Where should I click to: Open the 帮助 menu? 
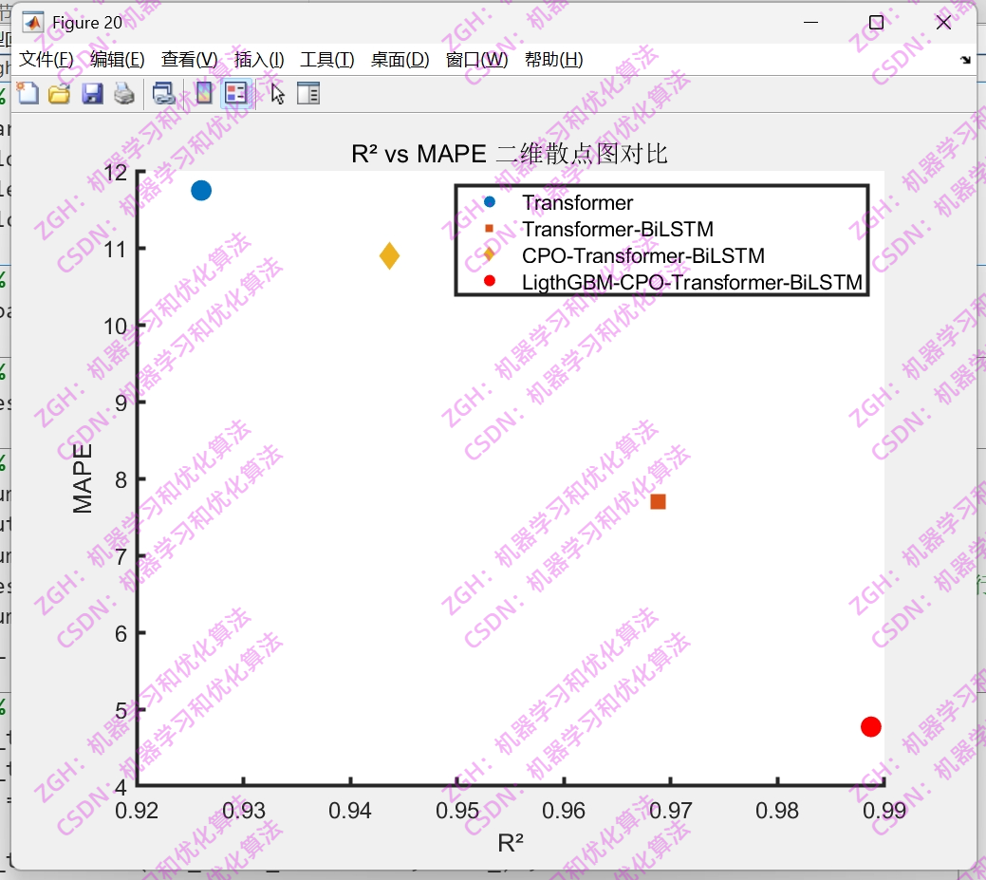pos(555,59)
